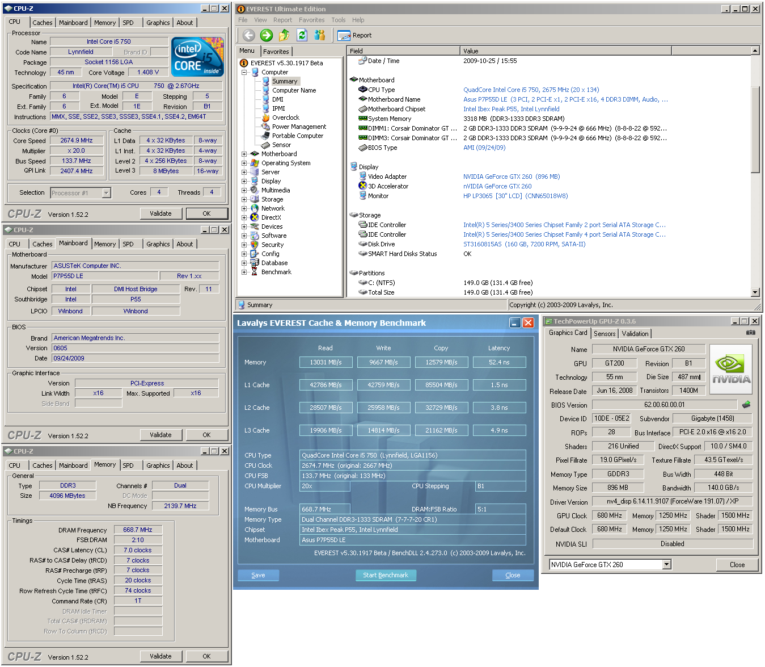Viewport: 765px width, 667px height.
Task: Click the ST3160815AS disk drive link
Action: click(x=524, y=244)
